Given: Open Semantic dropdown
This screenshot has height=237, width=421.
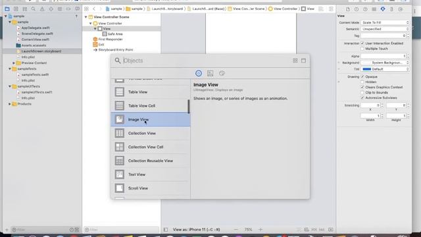Looking at the screenshot, I should coord(385,29).
